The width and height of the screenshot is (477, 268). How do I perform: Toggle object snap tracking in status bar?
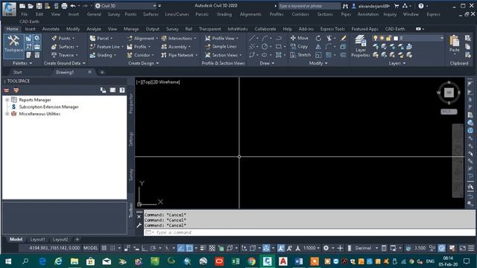point(180,248)
